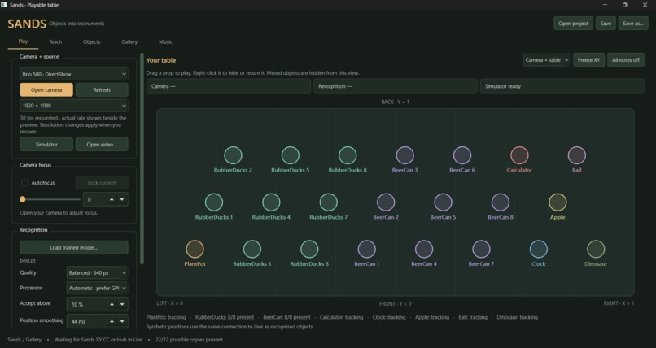The width and height of the screenshot is (656, 348).
Task: Switch to the Teach tab
Action: [55, 41]
